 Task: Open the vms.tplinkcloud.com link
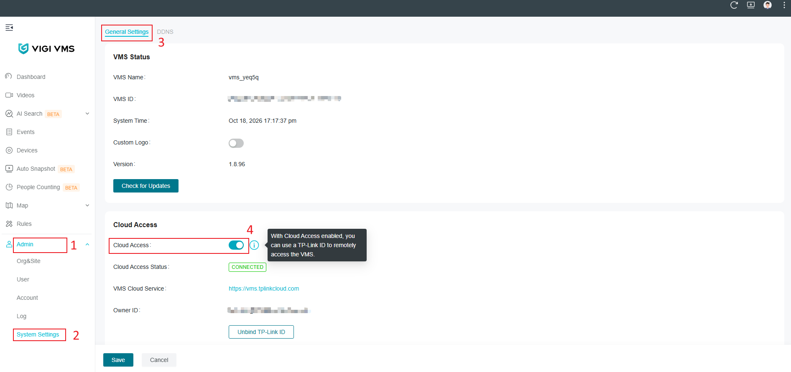coord(264,288)
